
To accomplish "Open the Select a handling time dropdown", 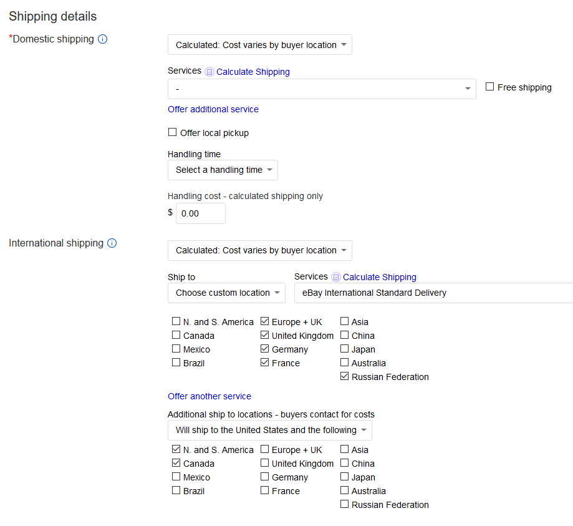I will coord(223,170).
